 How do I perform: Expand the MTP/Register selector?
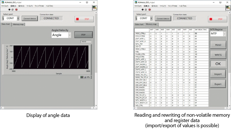pos(225,34)
